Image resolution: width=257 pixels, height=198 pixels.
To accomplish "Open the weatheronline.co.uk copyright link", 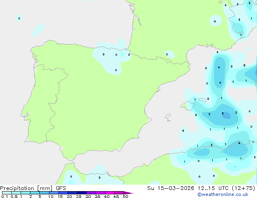I will pos(223,194).
